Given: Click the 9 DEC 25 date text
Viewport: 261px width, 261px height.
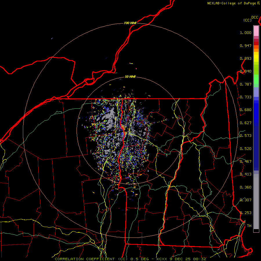Looking at the screenshot, I should tap(180, 259).
